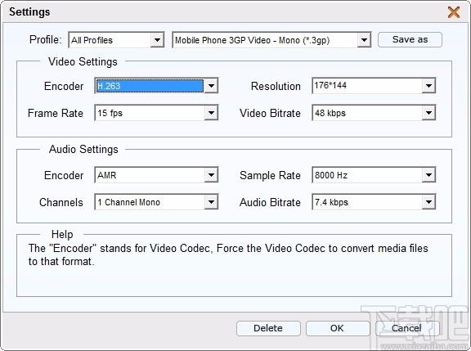The width and height of the screenshot is (471, 351).
Task: Expand the Sample Rate 8000 Hz dropdown
Action: (428, 175)
